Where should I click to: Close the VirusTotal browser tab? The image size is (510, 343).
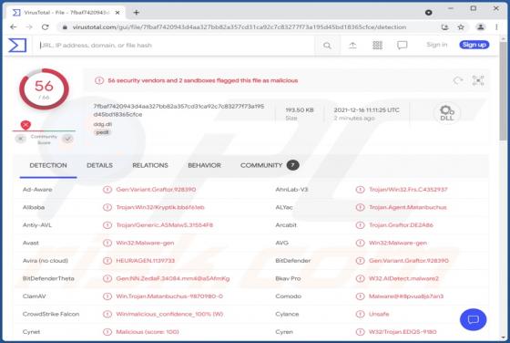[117, 13]
